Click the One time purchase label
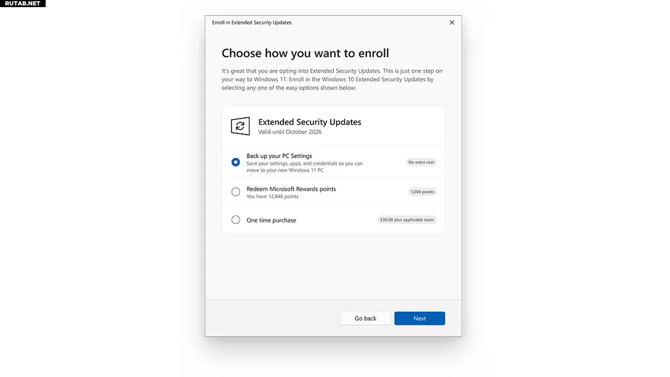Screen dimensions: 670x377 pyautogui.click(x=271, y=220)
